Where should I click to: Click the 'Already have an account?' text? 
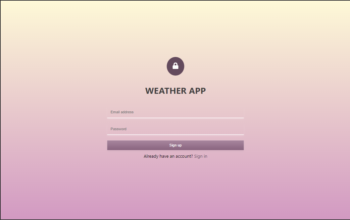point(168,156)
